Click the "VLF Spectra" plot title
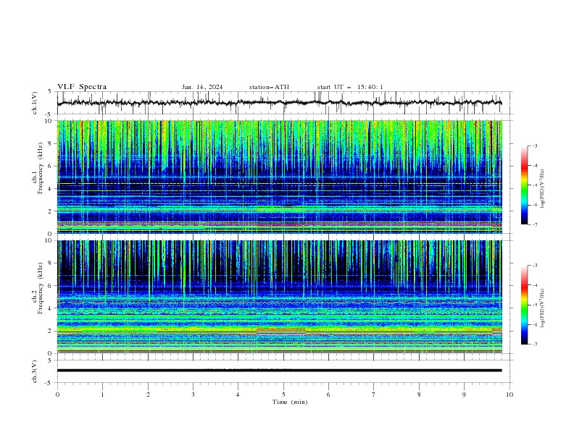This screenshot has width=574, height=443. (82, 87)
